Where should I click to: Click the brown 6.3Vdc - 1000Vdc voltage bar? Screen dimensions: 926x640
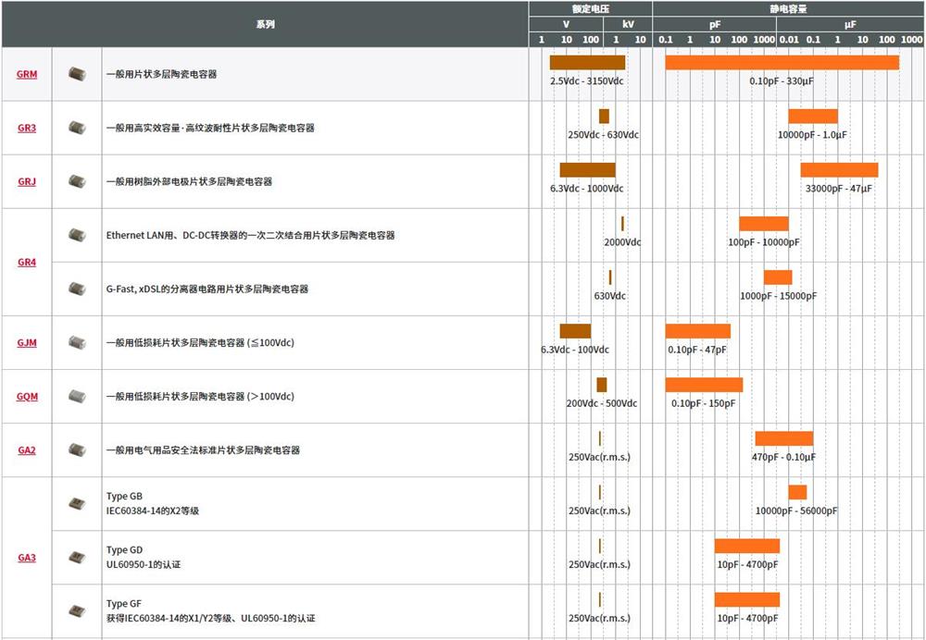point(587,169)
